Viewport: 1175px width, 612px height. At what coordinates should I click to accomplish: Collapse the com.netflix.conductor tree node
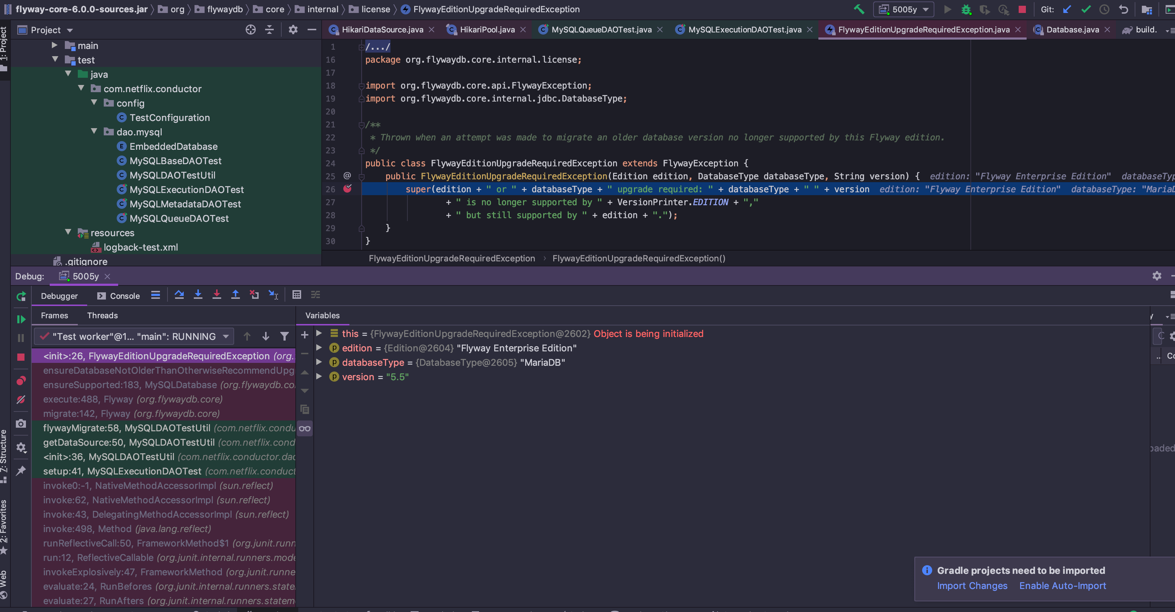81,89
